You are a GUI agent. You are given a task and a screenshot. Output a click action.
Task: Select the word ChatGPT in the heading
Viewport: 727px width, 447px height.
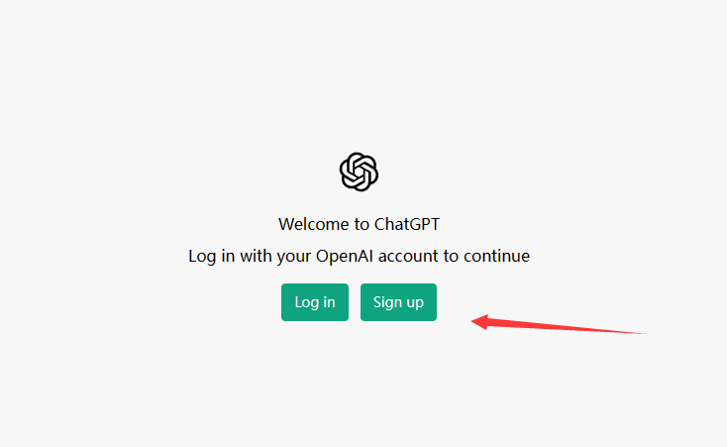(407, 224)
